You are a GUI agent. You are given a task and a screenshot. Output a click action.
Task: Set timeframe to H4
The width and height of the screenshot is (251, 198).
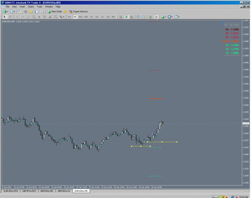point(97,17)
